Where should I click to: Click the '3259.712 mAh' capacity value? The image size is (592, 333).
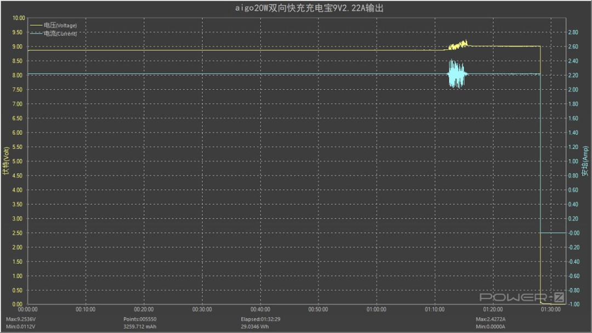point(140,326)
